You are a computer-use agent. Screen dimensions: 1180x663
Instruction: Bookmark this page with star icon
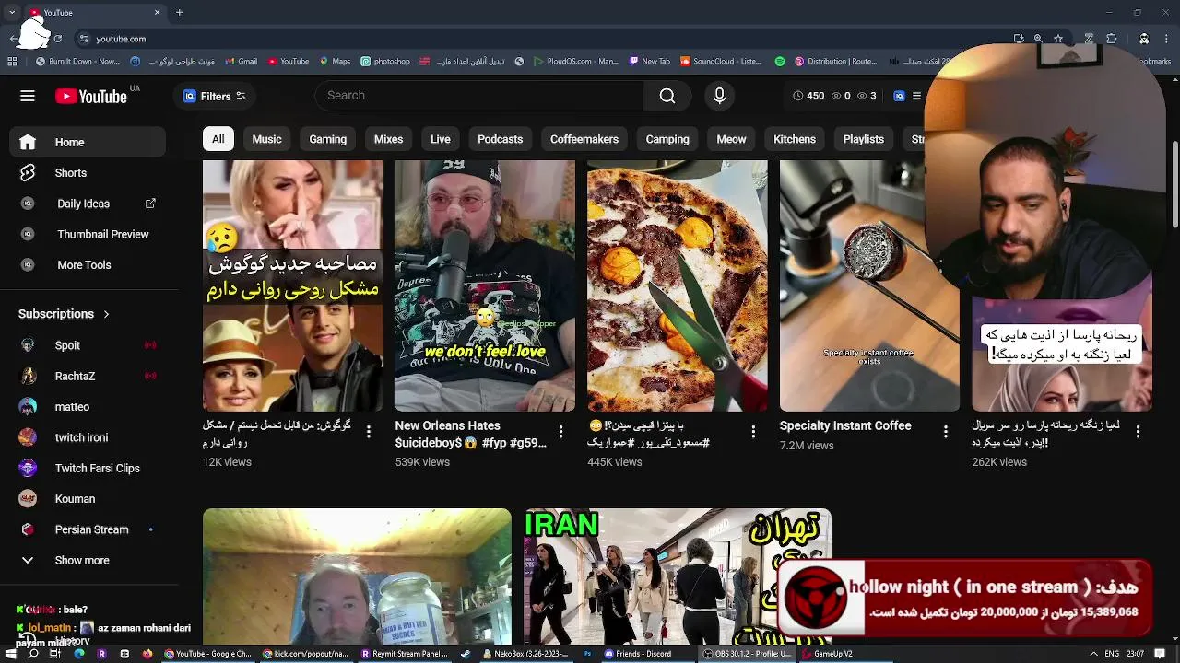(x=1058, y=39)
